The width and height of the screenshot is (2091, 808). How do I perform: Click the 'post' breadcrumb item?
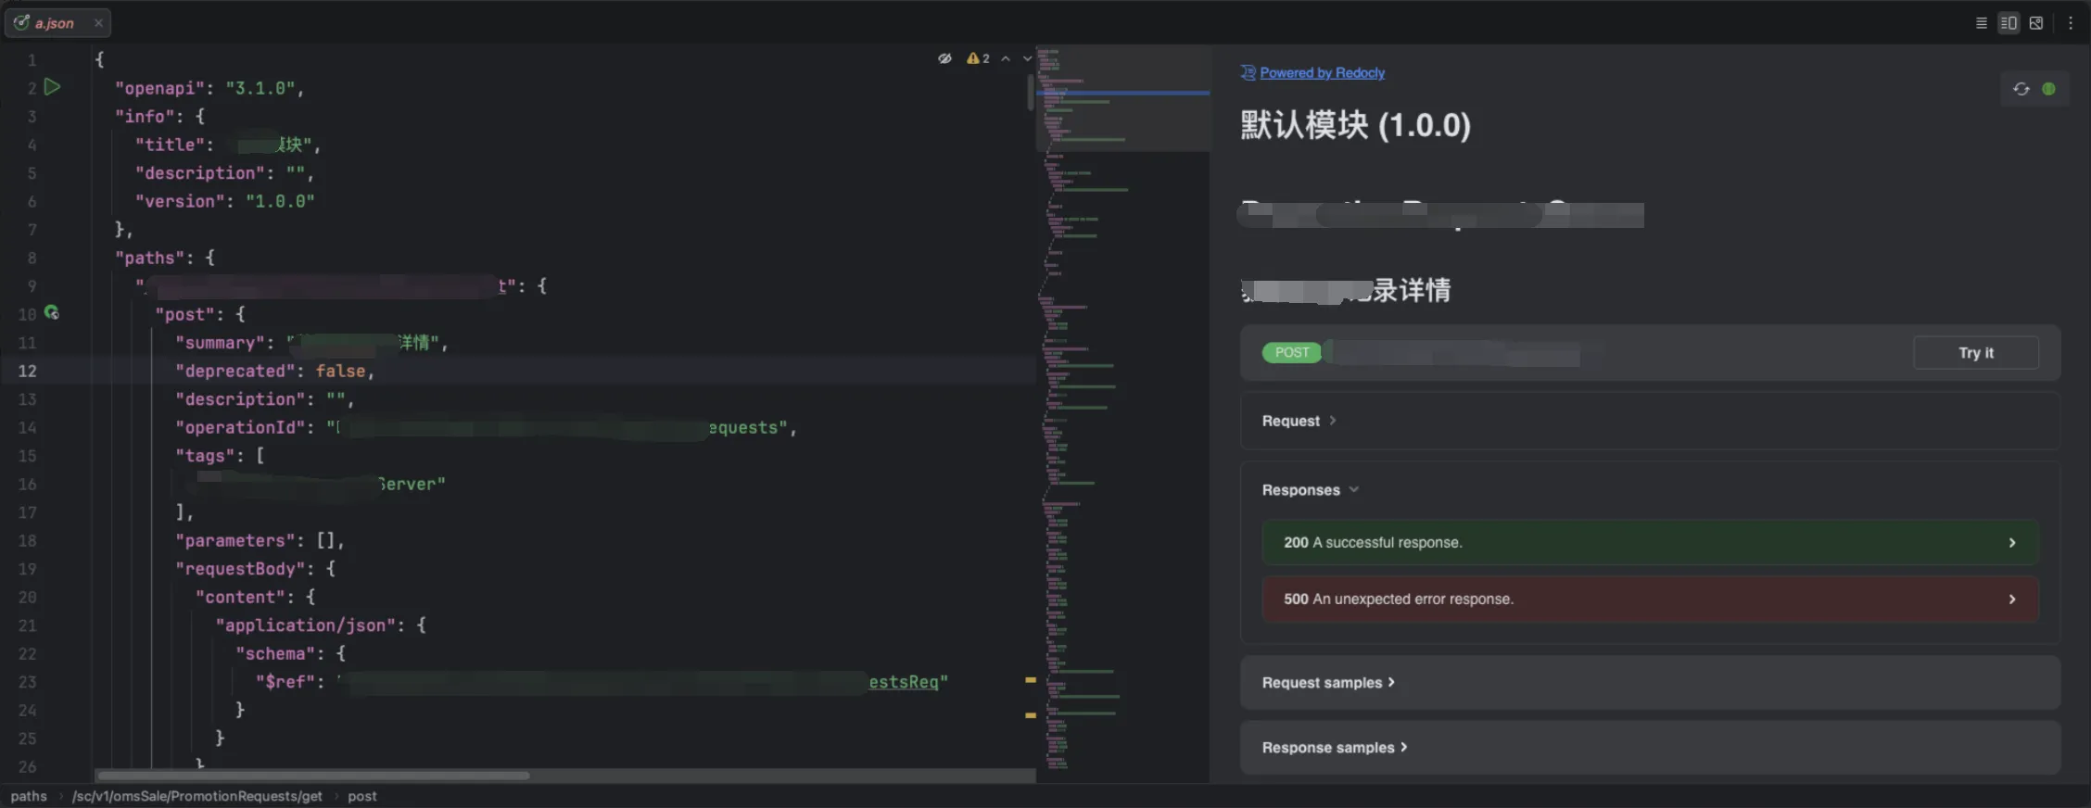coord(361,796)
